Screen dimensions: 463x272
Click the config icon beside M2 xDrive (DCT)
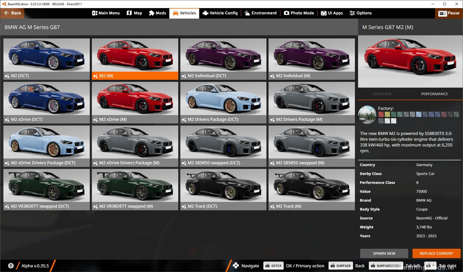click(7, 120)
